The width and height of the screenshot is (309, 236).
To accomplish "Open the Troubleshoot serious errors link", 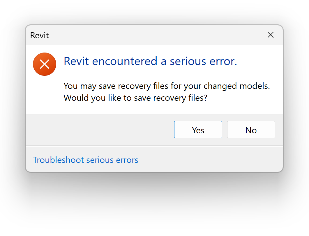I will (86, 160).
